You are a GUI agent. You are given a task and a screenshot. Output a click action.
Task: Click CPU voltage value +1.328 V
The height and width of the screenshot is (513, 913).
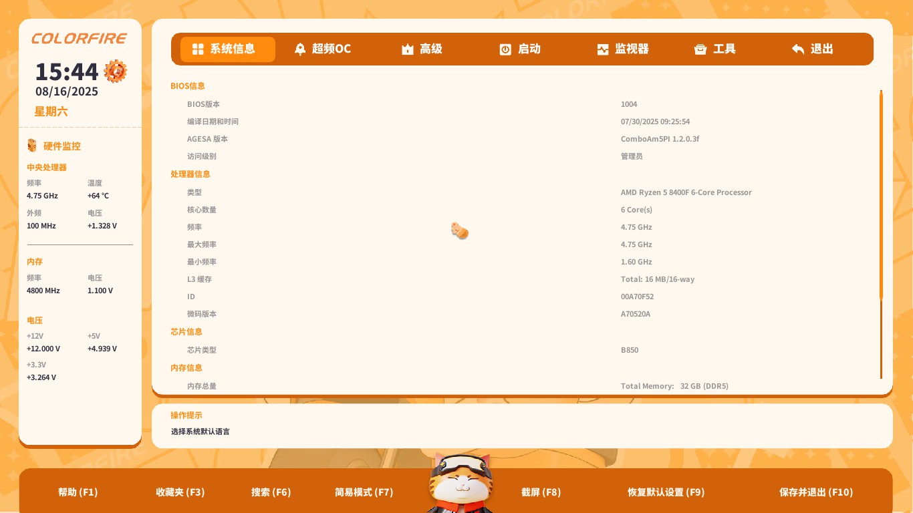click(x=102, y=226)
